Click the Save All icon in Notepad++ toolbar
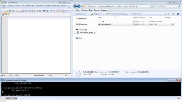 pos(13,11)
